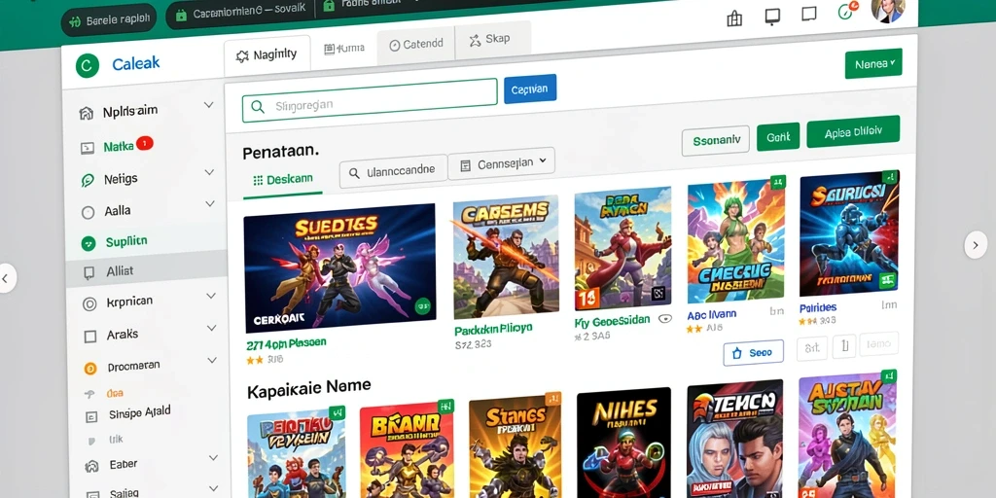This screenshot has height=498, width=996.
Task: Switch to the tab beside Nagimlty
Action: [344, 49]
